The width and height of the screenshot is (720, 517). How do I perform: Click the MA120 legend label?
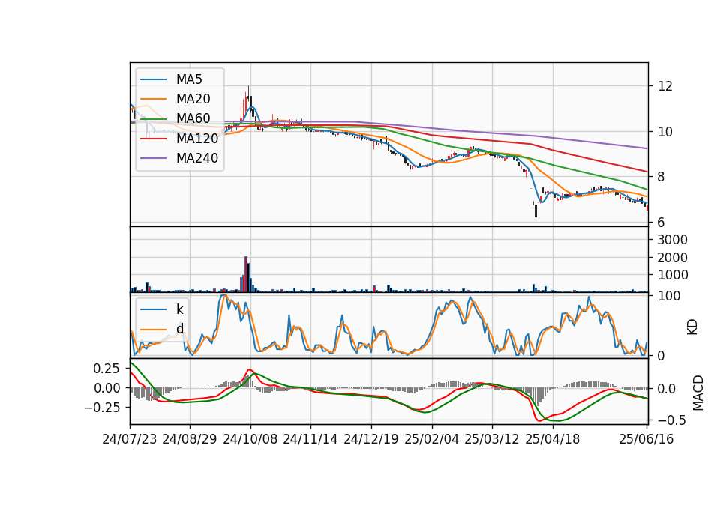coord(197,138)
